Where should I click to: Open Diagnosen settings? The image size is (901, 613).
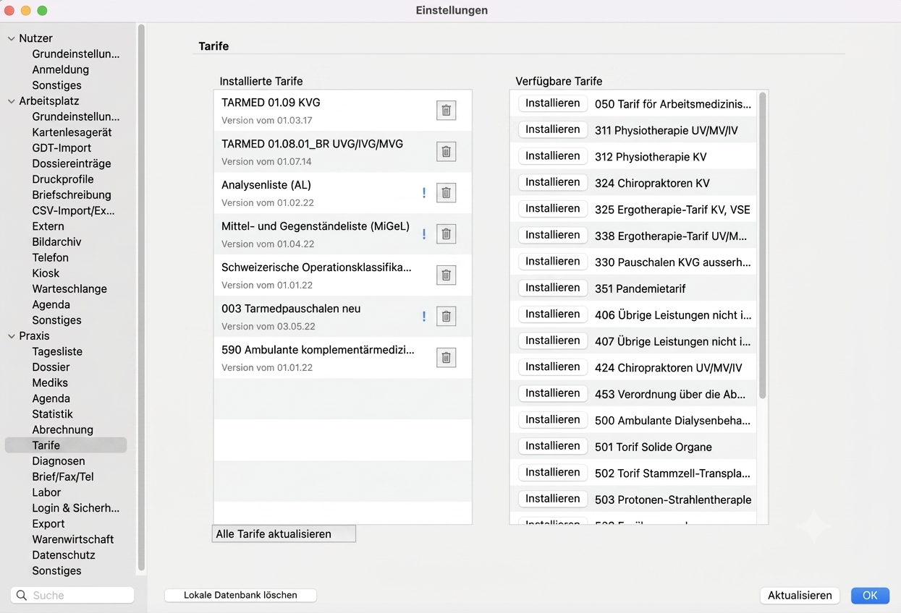click(x=59, y=461)
